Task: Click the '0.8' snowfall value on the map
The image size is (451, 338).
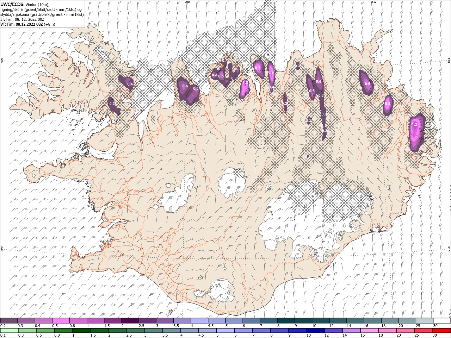Action: [x=388, y=104]
